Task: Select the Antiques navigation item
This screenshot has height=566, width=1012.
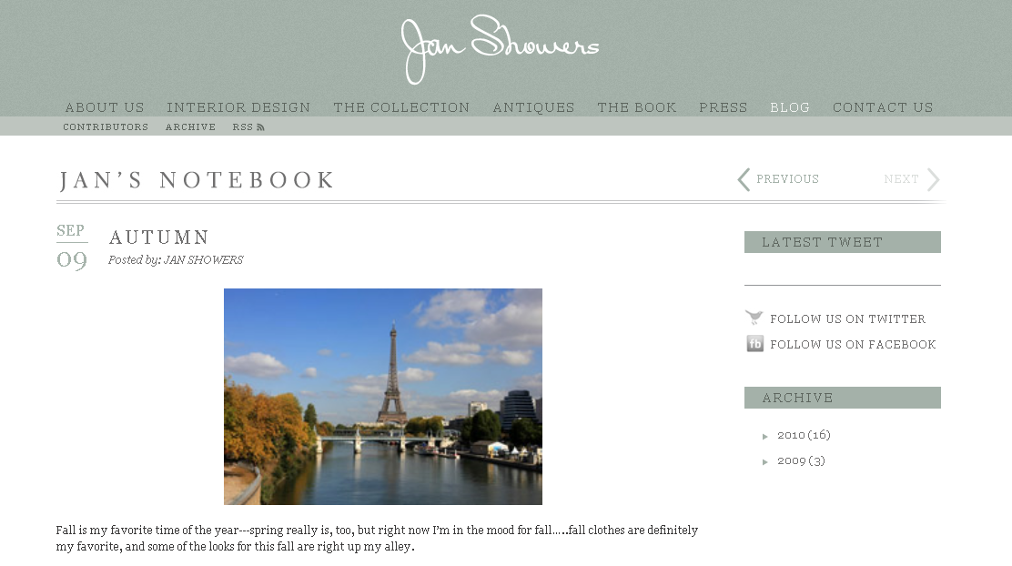Action: click(x=533, y=107)
